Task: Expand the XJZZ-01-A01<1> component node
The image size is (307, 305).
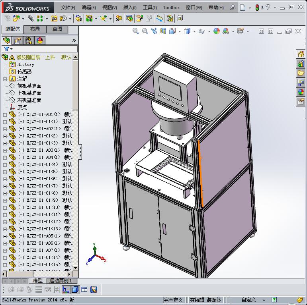Action: (x=5, y=115)
